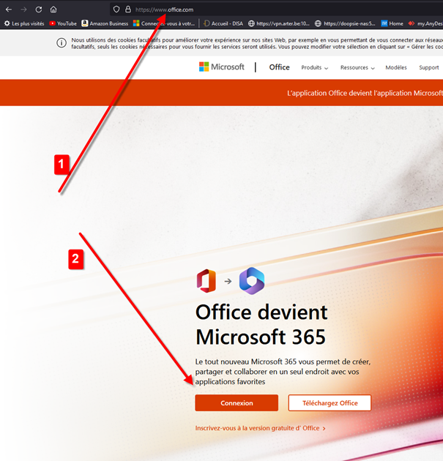Click the cookie notice text starting Nous utilisons
This screenshot has height=461, width=443.
click(x=257, y=43)
